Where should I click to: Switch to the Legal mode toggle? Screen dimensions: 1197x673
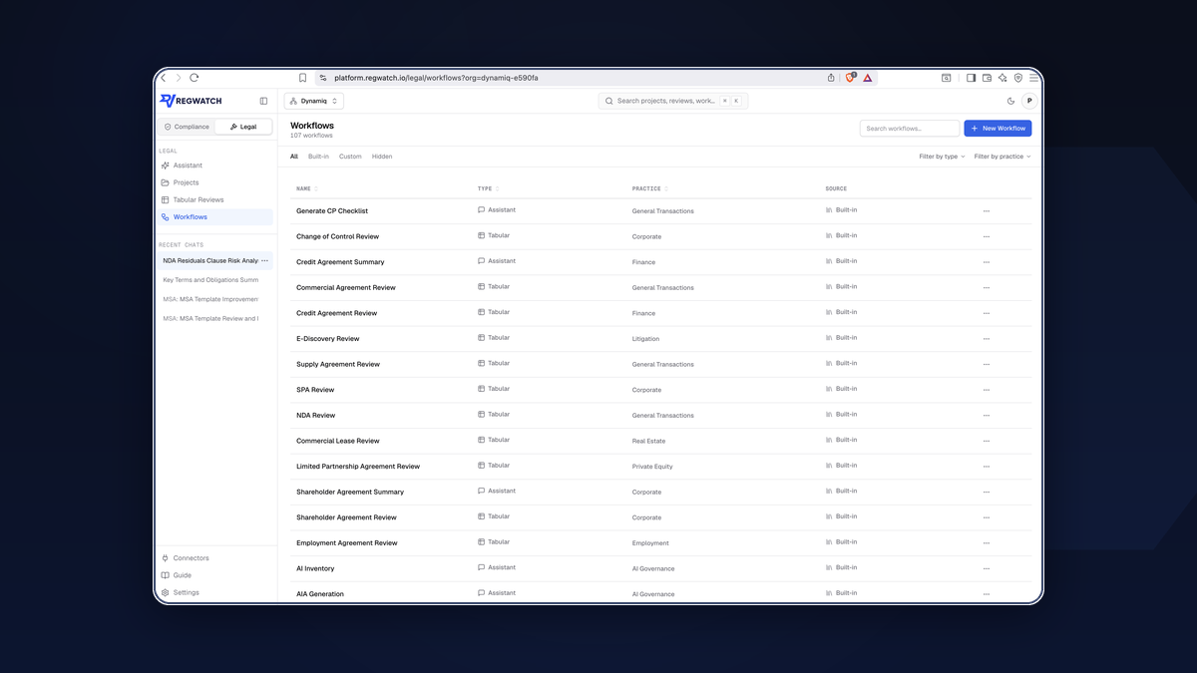pos(243,127)
